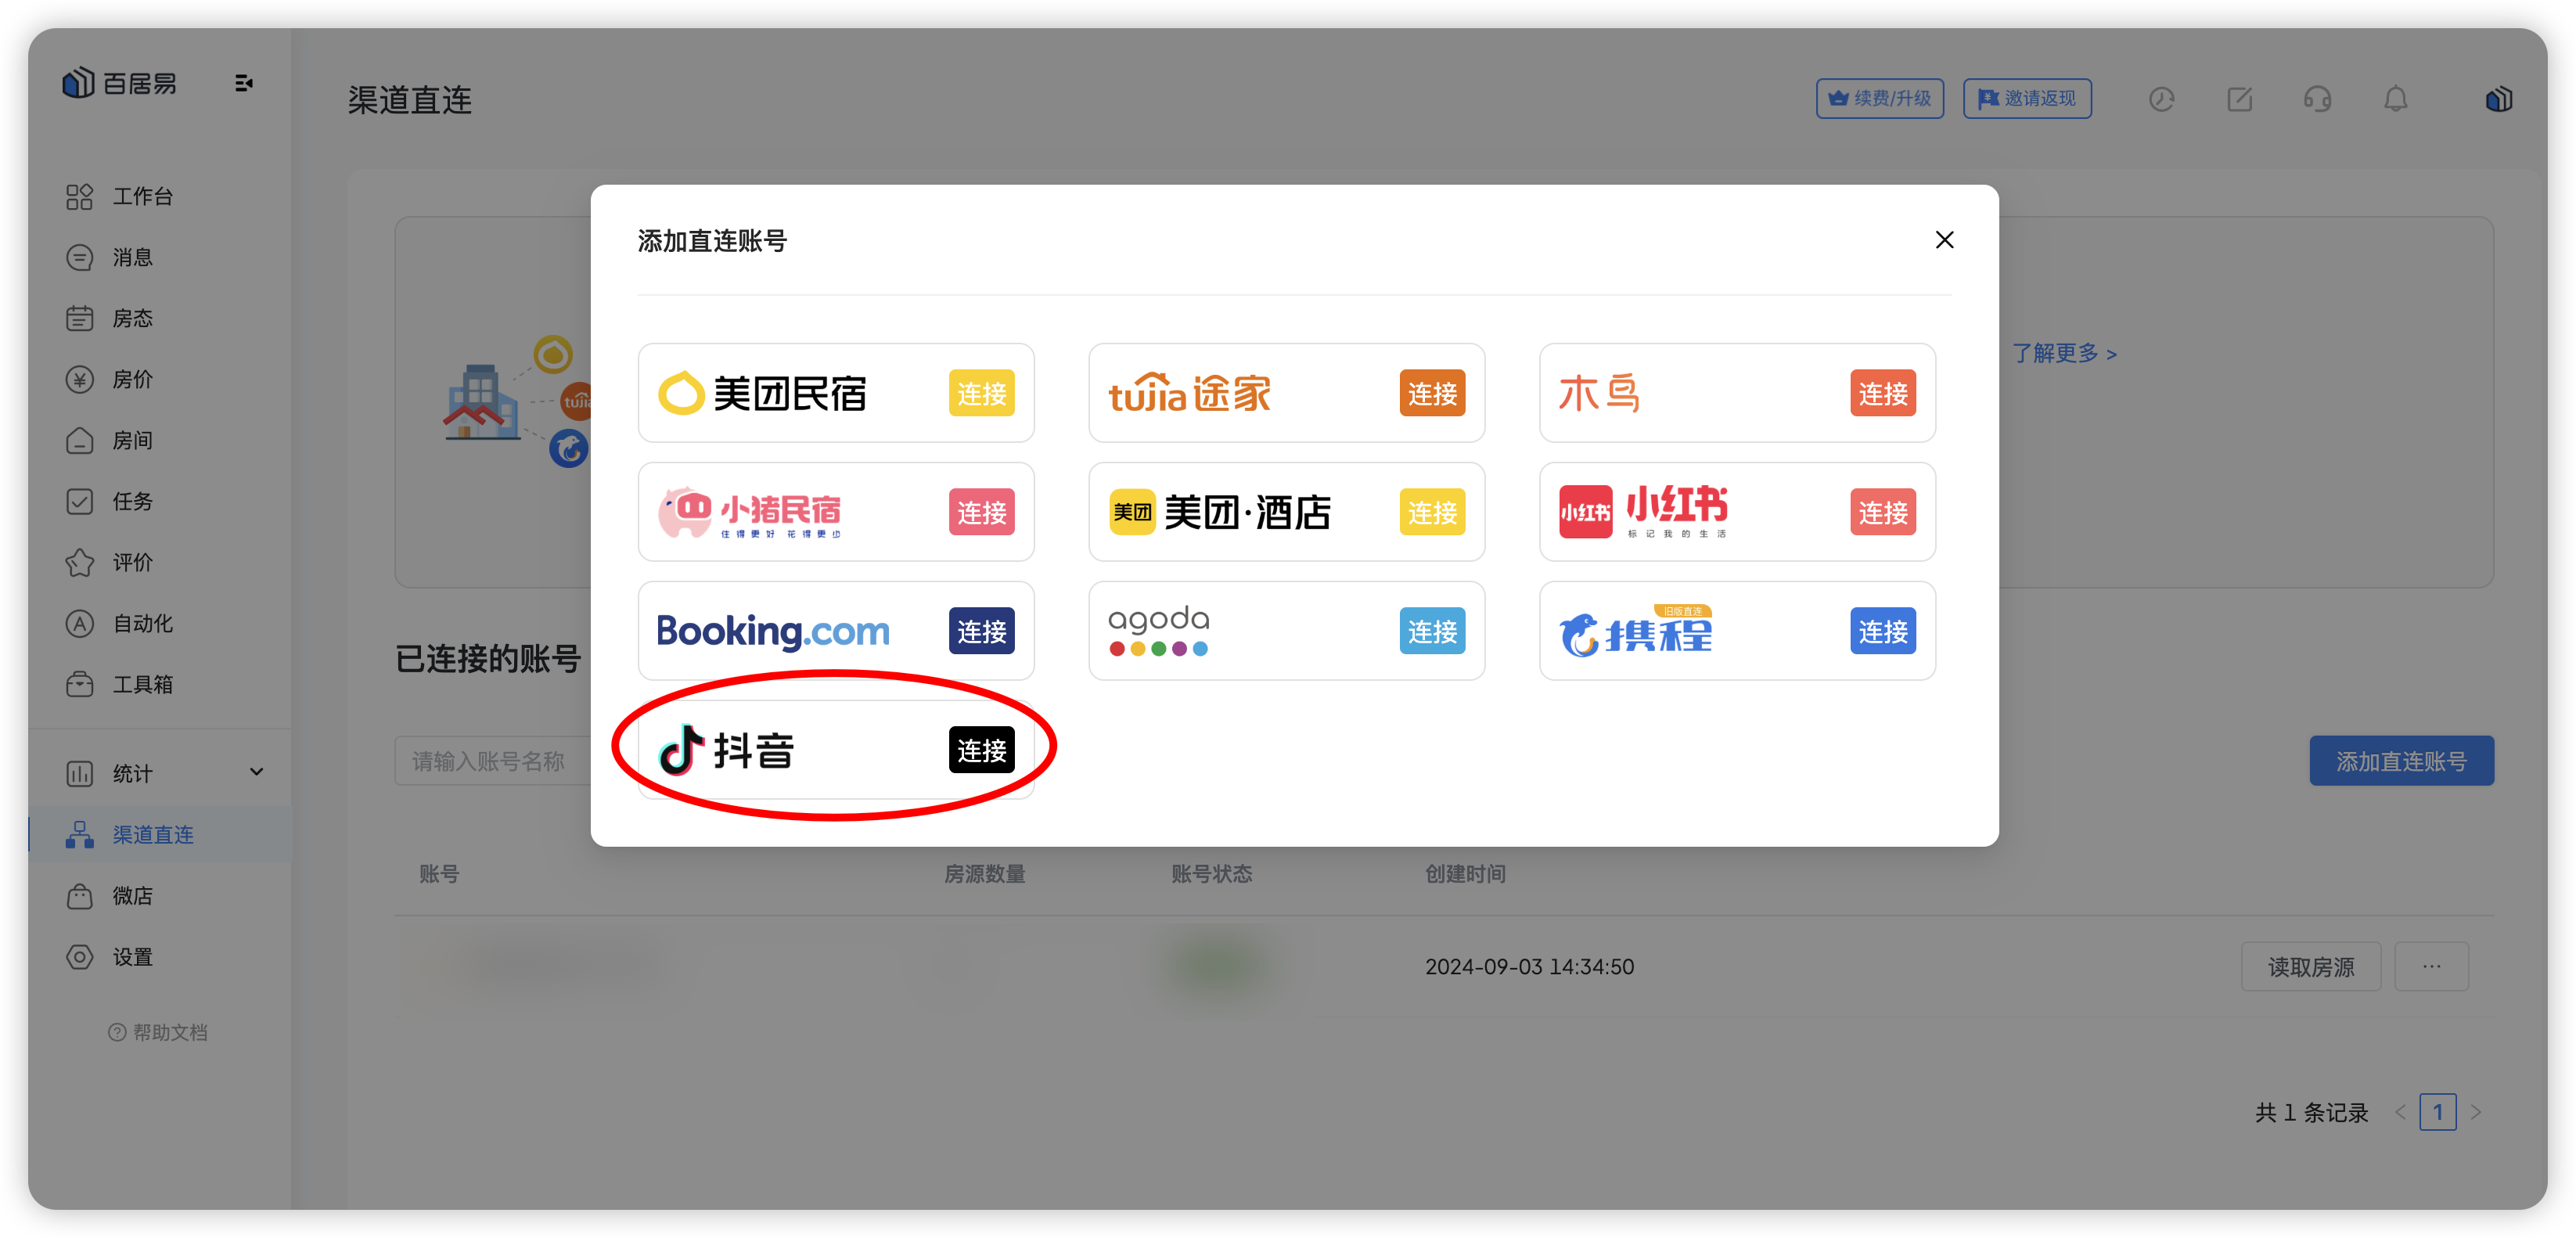The height and width of the screenshot is (1238, 2576).
Task: Connect the 抖音 channel
Action: 981,750
